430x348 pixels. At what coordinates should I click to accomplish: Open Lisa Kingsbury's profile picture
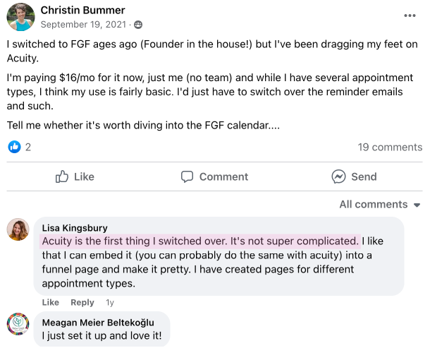click(x=18, y=229)
